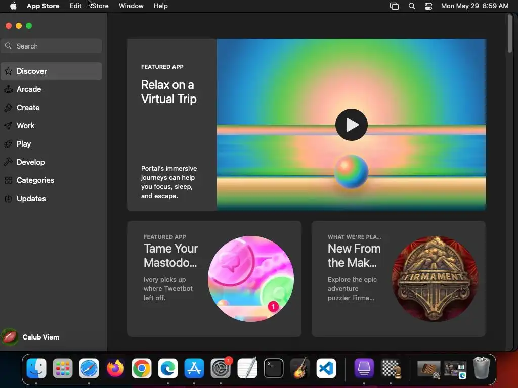Open Calub Viem account profile

coord(30,337)
